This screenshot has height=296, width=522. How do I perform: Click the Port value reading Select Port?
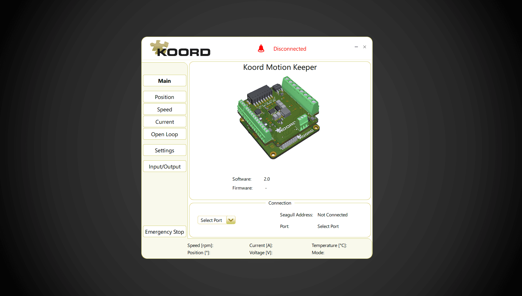click(328, 226)
